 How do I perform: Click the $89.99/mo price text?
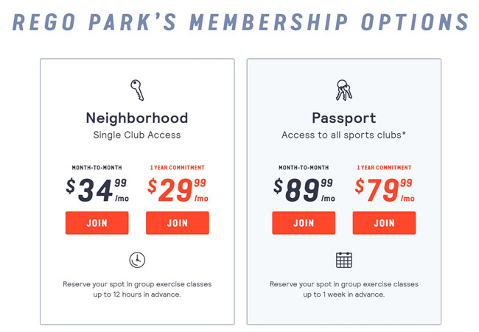point(304,190)
